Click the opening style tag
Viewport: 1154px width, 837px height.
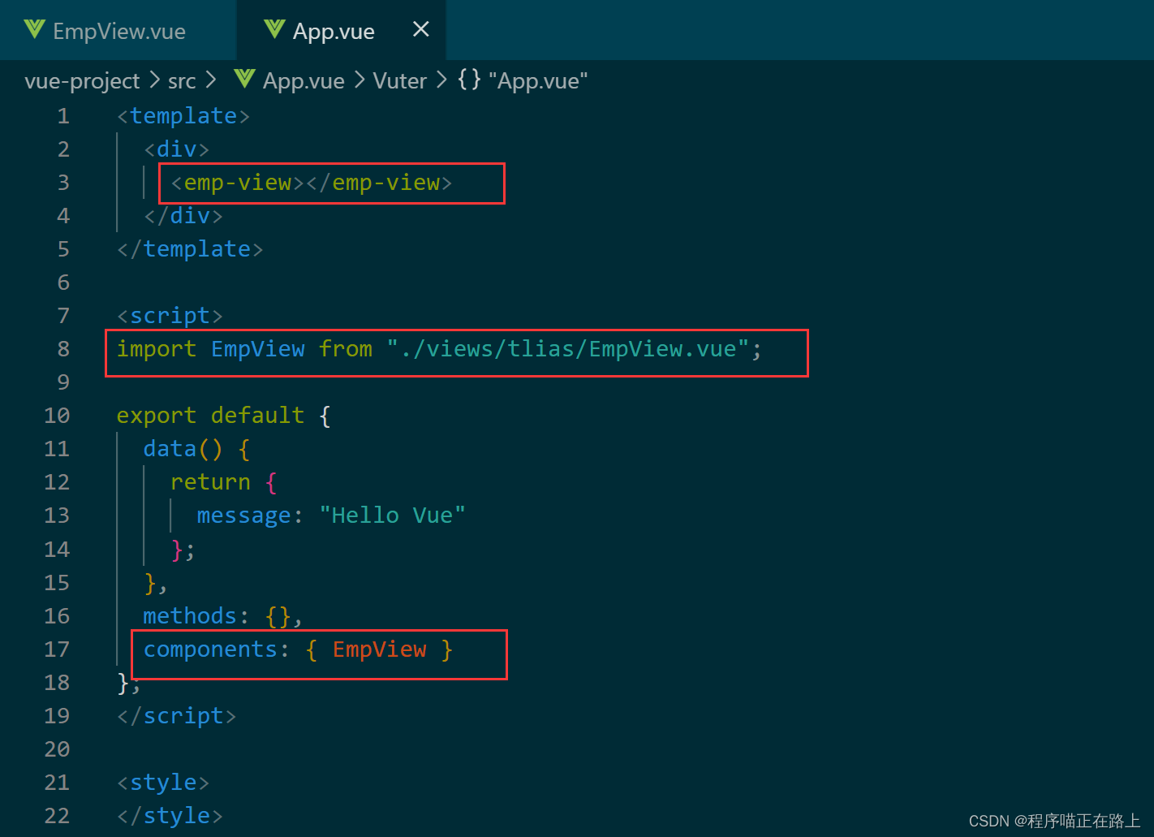[x=163, y=783]
